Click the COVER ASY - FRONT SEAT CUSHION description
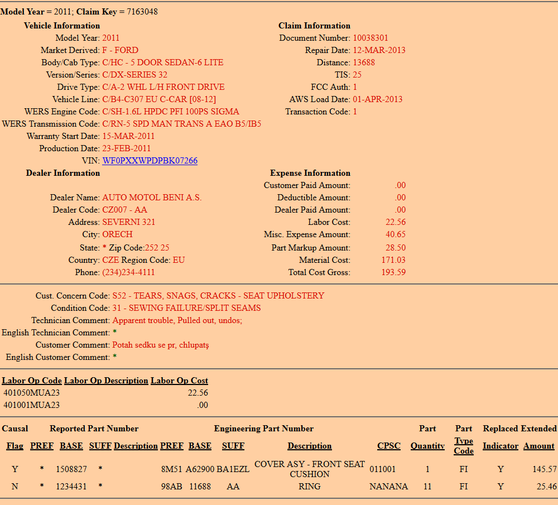Screen dimensions: 558x505 (x=310, y=469)
